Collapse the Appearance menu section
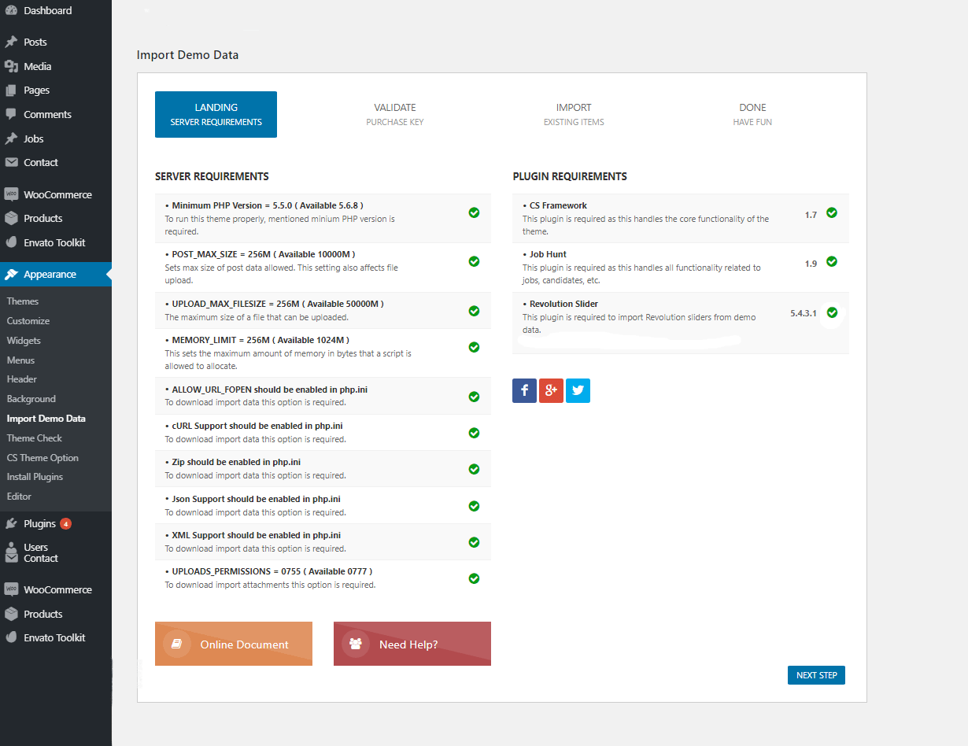Viewport: 968px width, 746px height. point(50,275)
